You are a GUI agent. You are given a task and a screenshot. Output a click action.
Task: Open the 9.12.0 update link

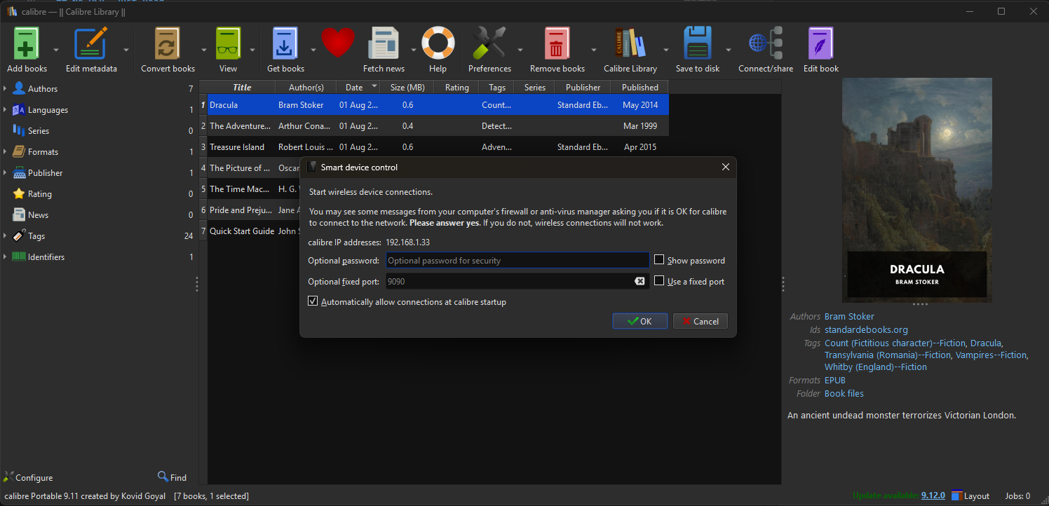(933, 495)
